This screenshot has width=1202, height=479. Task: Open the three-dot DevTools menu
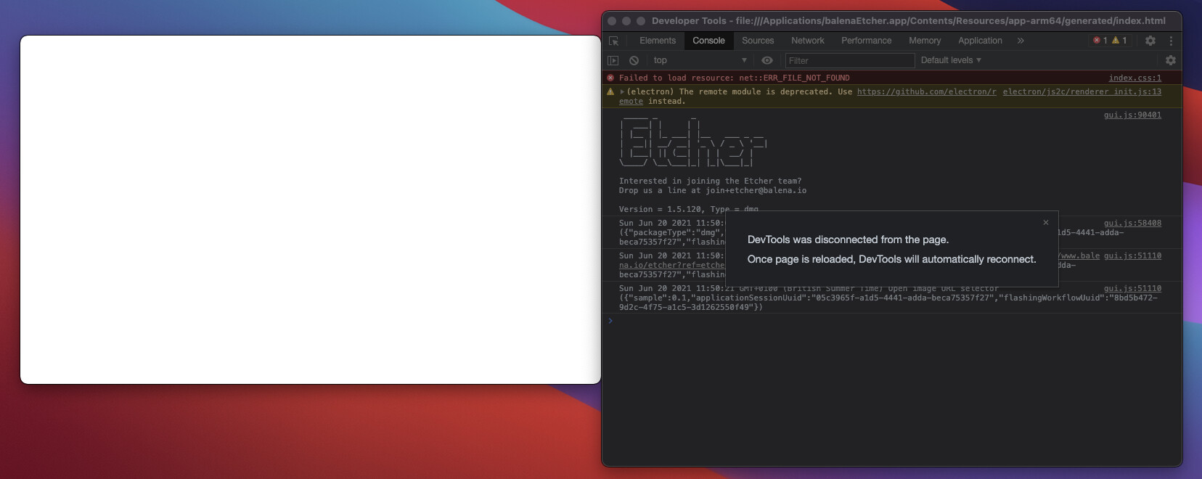click(x=1171, y=41)
